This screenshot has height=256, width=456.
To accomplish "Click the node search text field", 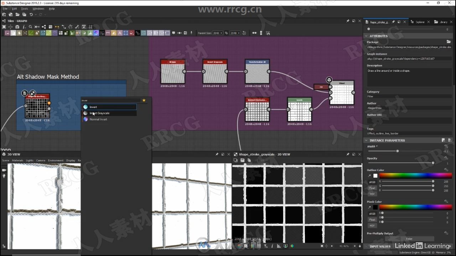I will click(x=111, y=100).
